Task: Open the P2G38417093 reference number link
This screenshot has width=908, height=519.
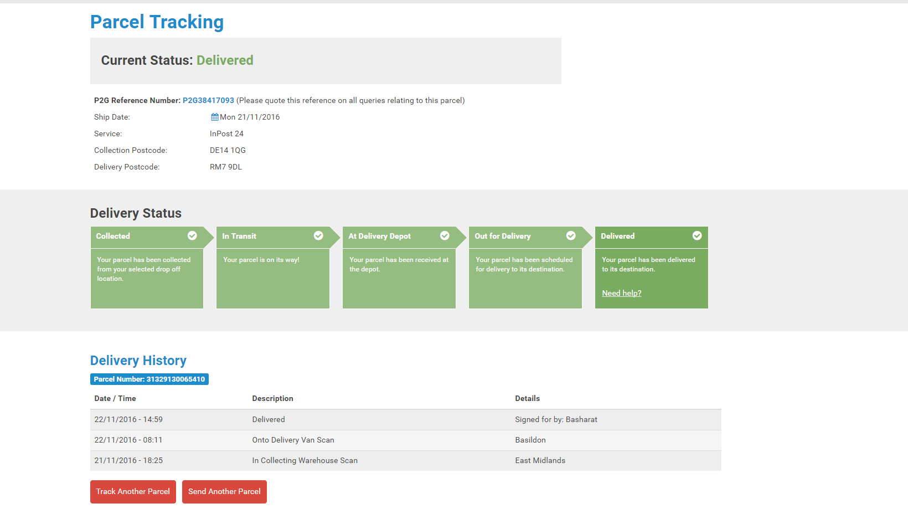Action: (x=208, y=100)
